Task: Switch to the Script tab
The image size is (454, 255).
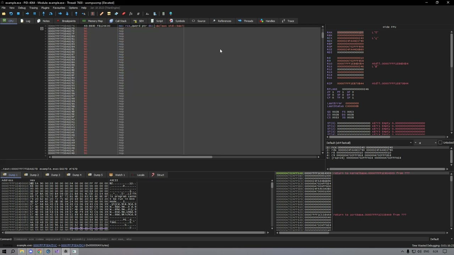Action: 157,21
